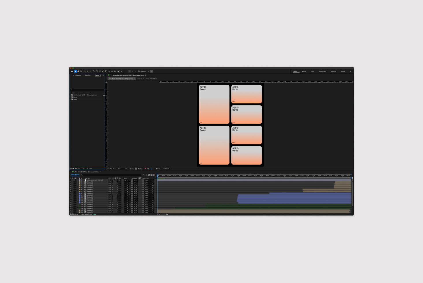Toggle visibility eye of layer 5
The image size is (423, 283).
click(71, 188)
